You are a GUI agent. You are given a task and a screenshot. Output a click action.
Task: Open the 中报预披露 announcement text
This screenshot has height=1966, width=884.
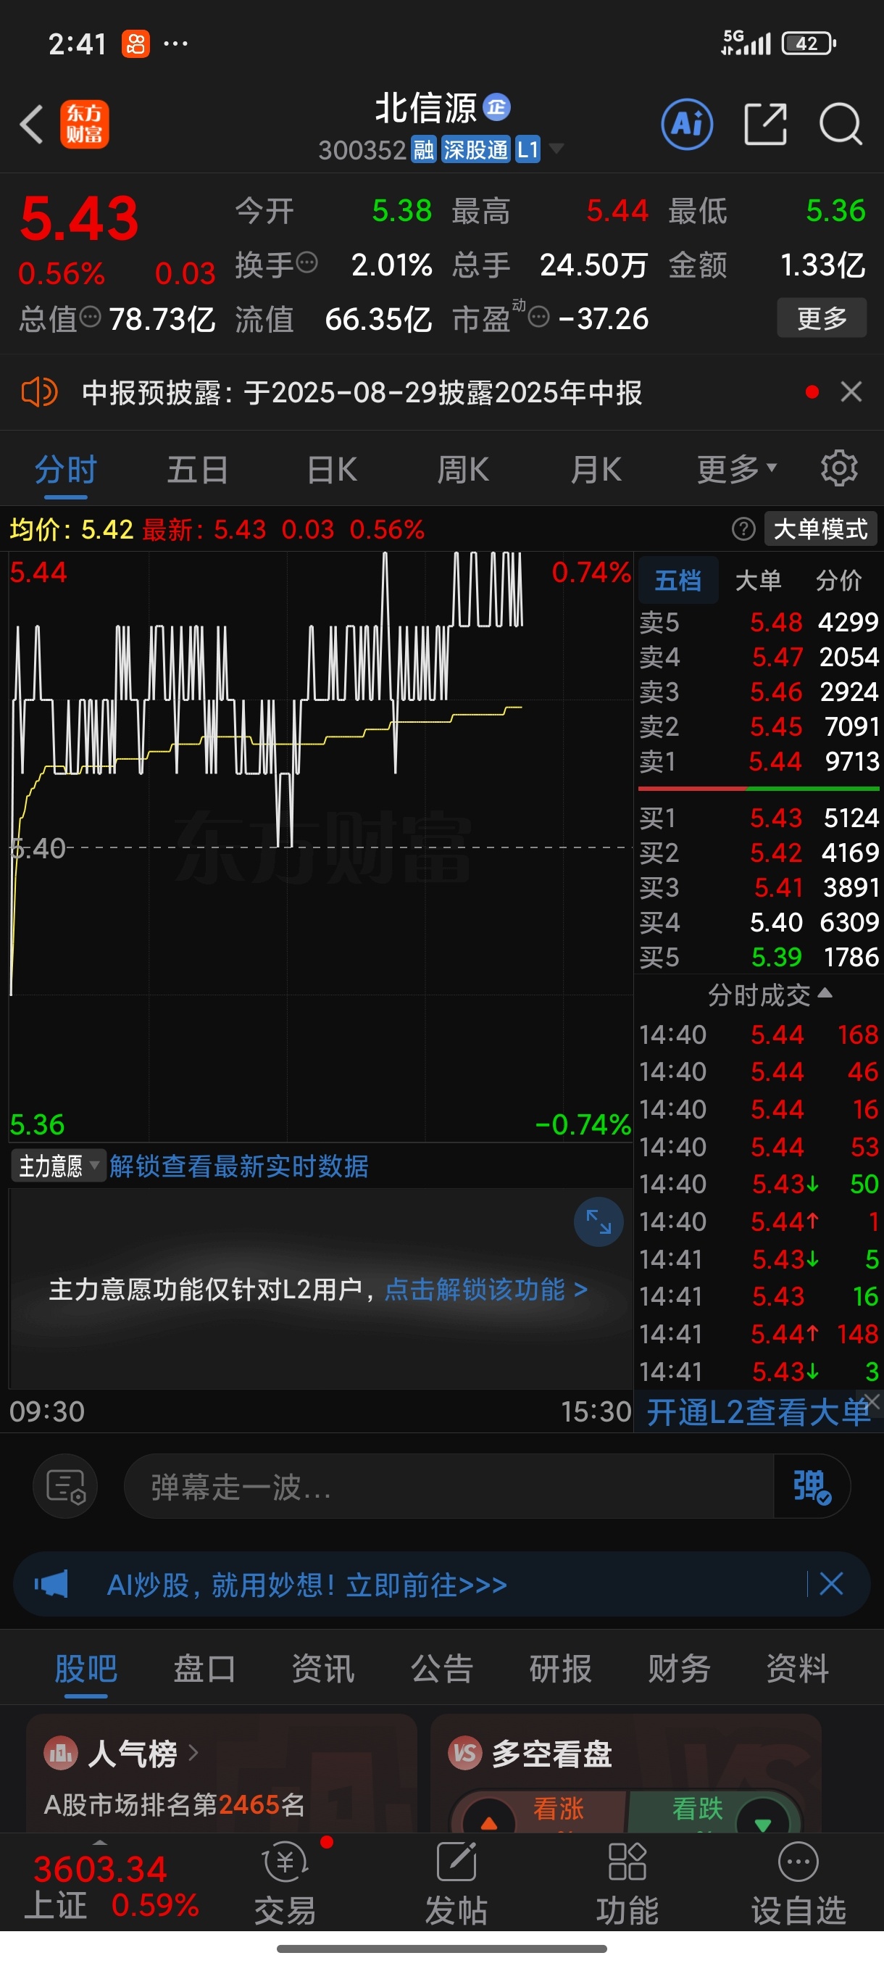[362, 393]
